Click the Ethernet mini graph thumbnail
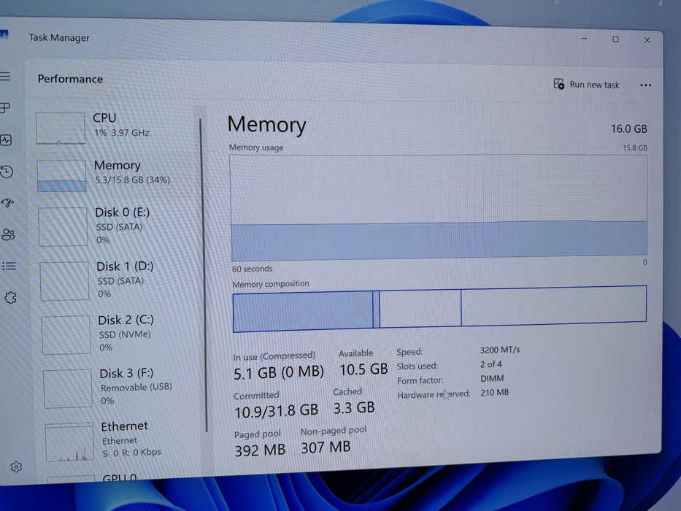 click(69, 442)
